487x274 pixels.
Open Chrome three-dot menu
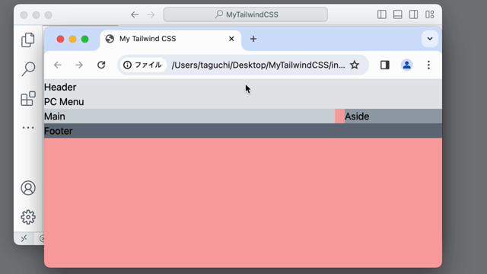tap(428, 65)
